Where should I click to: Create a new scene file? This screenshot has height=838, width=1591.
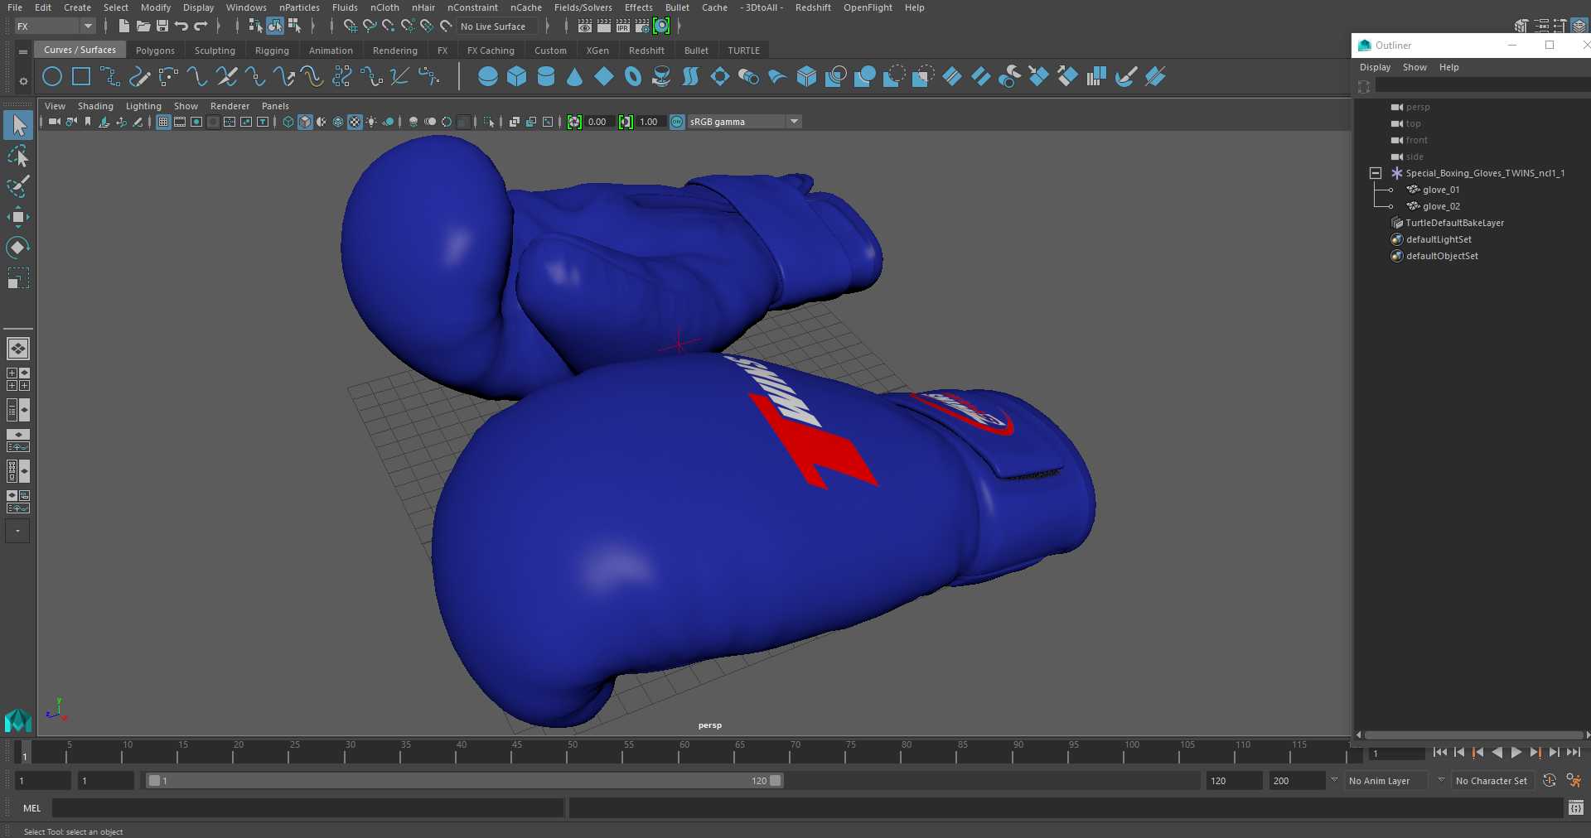[123, 26]
